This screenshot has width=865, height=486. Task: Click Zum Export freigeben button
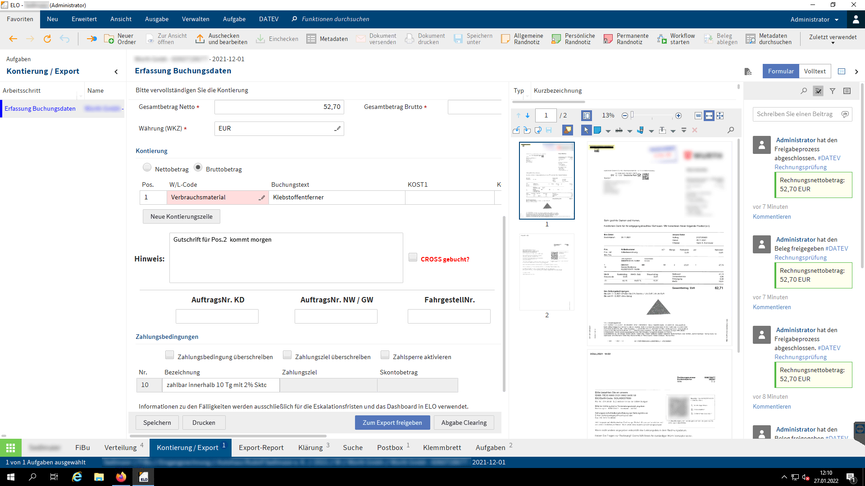pyautogui.click(x=392, y=423)
